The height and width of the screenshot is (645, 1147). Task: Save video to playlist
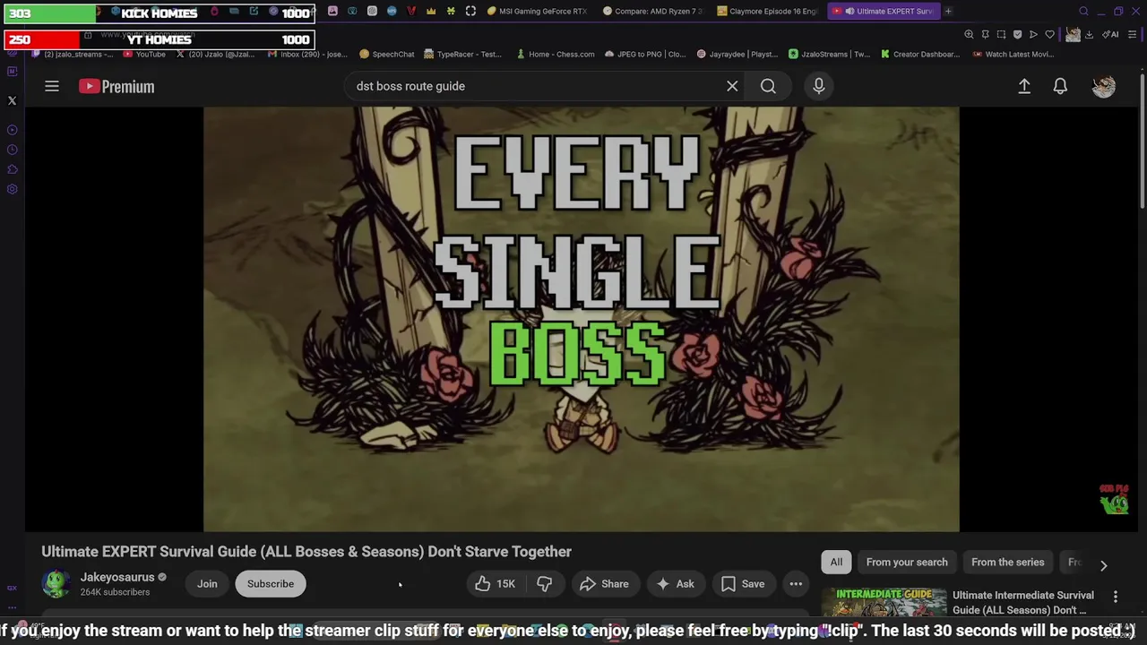coord(744,584)
